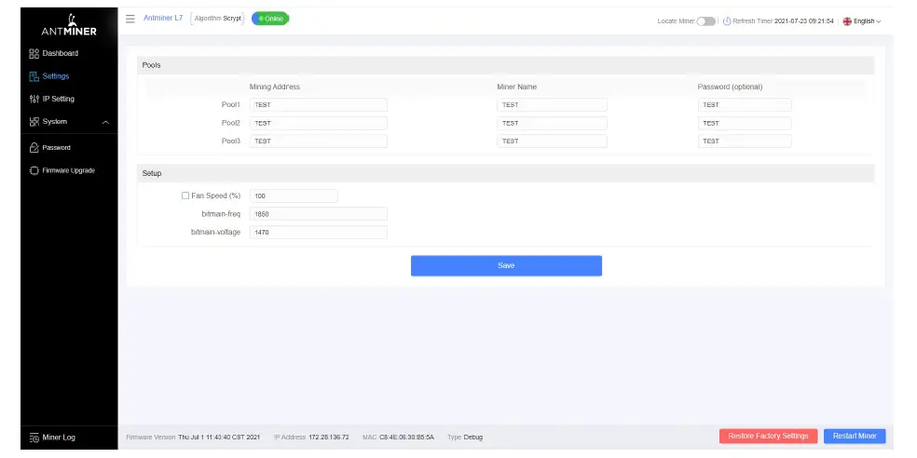This screenshot has width=917, height=458.
Task: Click the Refresh Time clock icon
Action: click(x=727, y=21)
